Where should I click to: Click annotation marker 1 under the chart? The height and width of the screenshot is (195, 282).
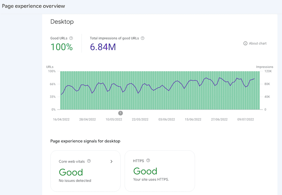tap(120, 113)
